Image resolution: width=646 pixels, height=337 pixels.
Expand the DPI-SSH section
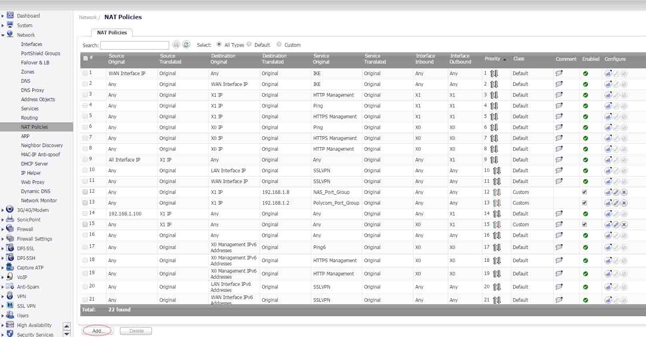point(3,258)
